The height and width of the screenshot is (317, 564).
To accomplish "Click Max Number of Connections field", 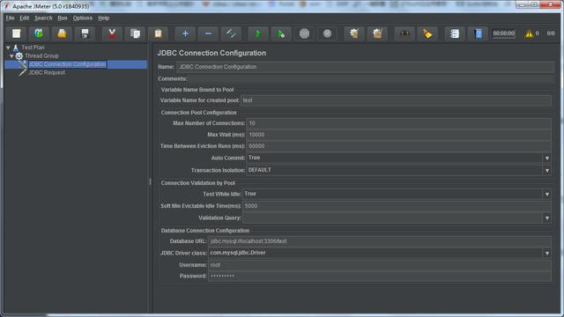I will pos(398,123).
